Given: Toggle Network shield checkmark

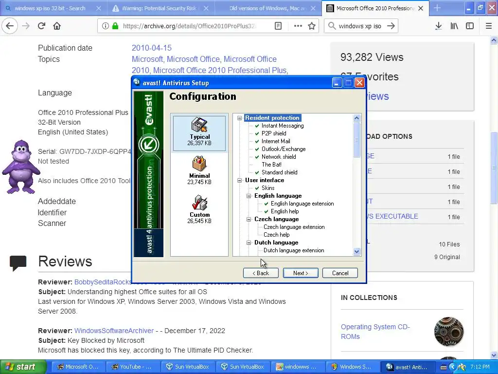Looking at the screenshot, I should point(257,157).
